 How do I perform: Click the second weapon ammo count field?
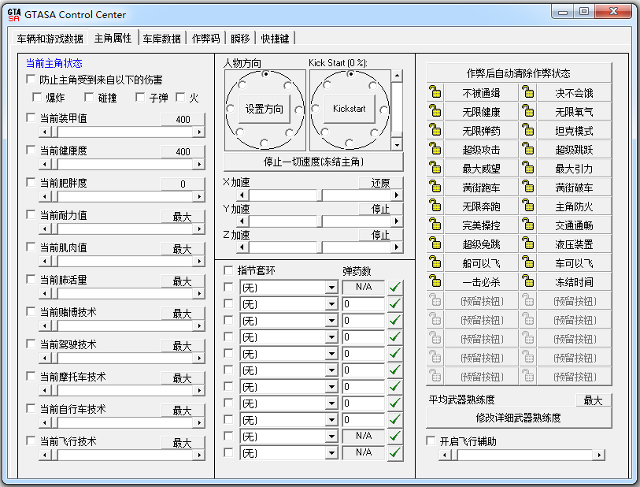pos(363,304)
